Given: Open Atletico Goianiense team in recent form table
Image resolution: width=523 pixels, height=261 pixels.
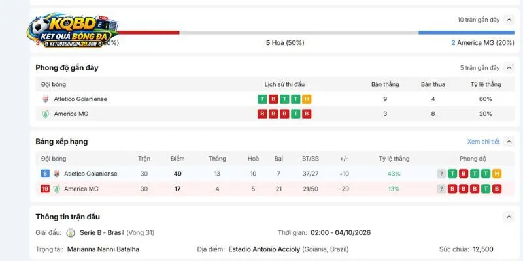Looking at the screenshot, I should pyautogui.click(x=80, y=99).
